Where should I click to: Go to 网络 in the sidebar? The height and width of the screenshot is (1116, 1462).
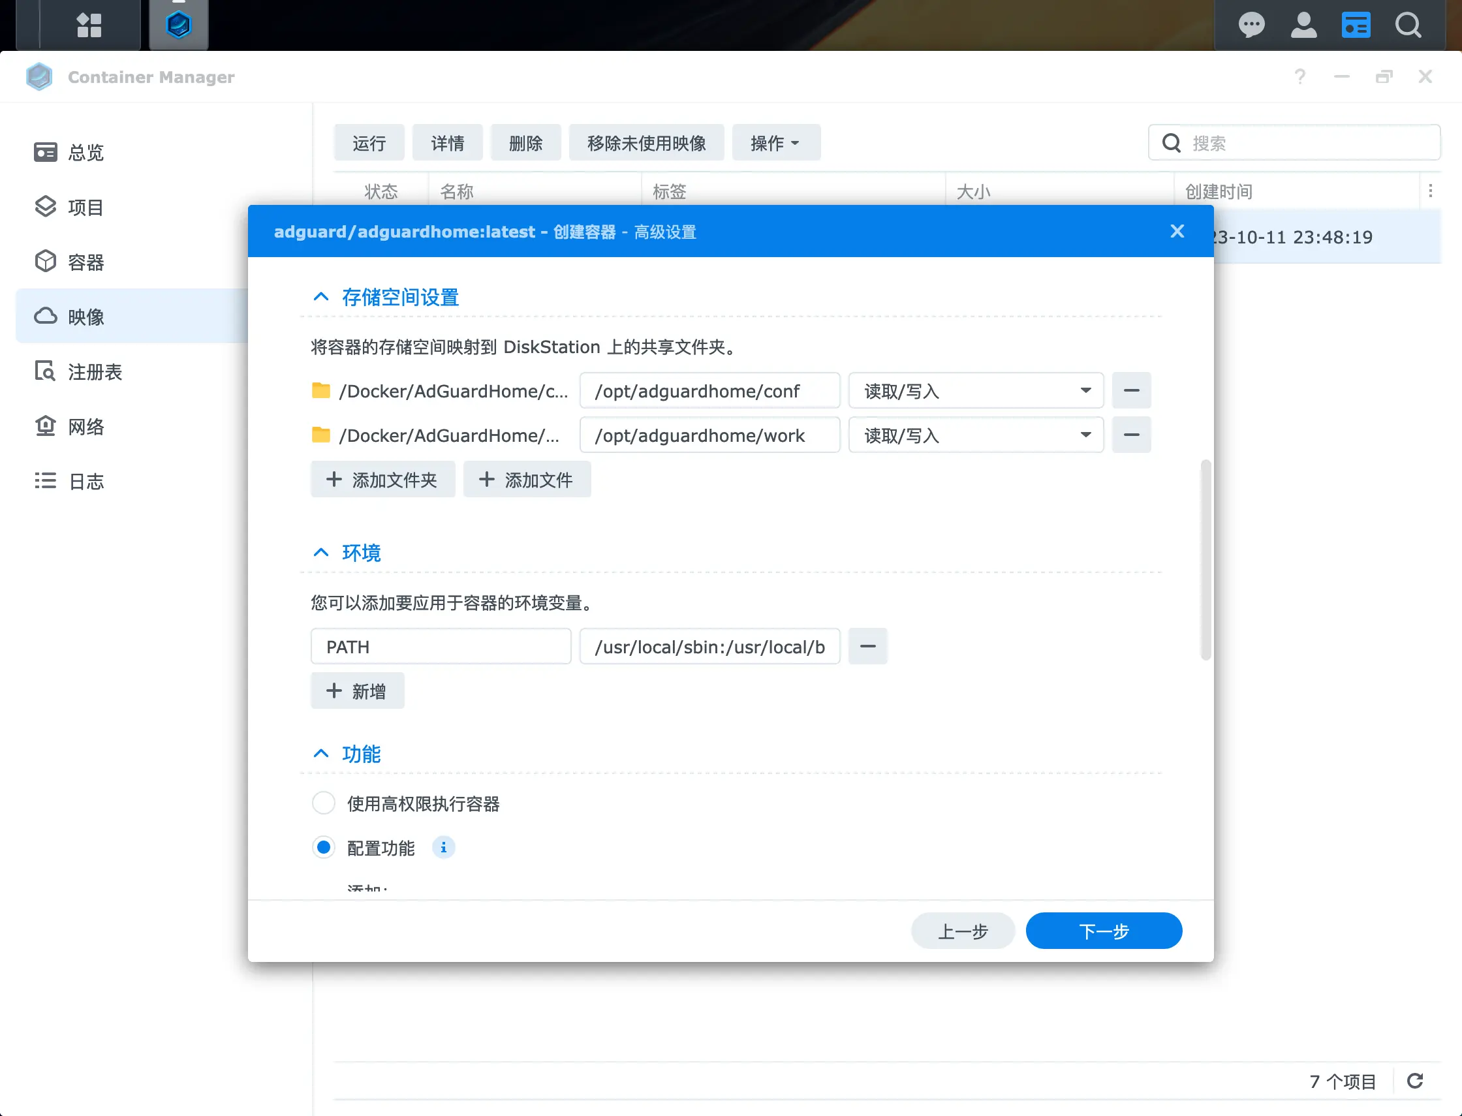[x=131, y=426]
